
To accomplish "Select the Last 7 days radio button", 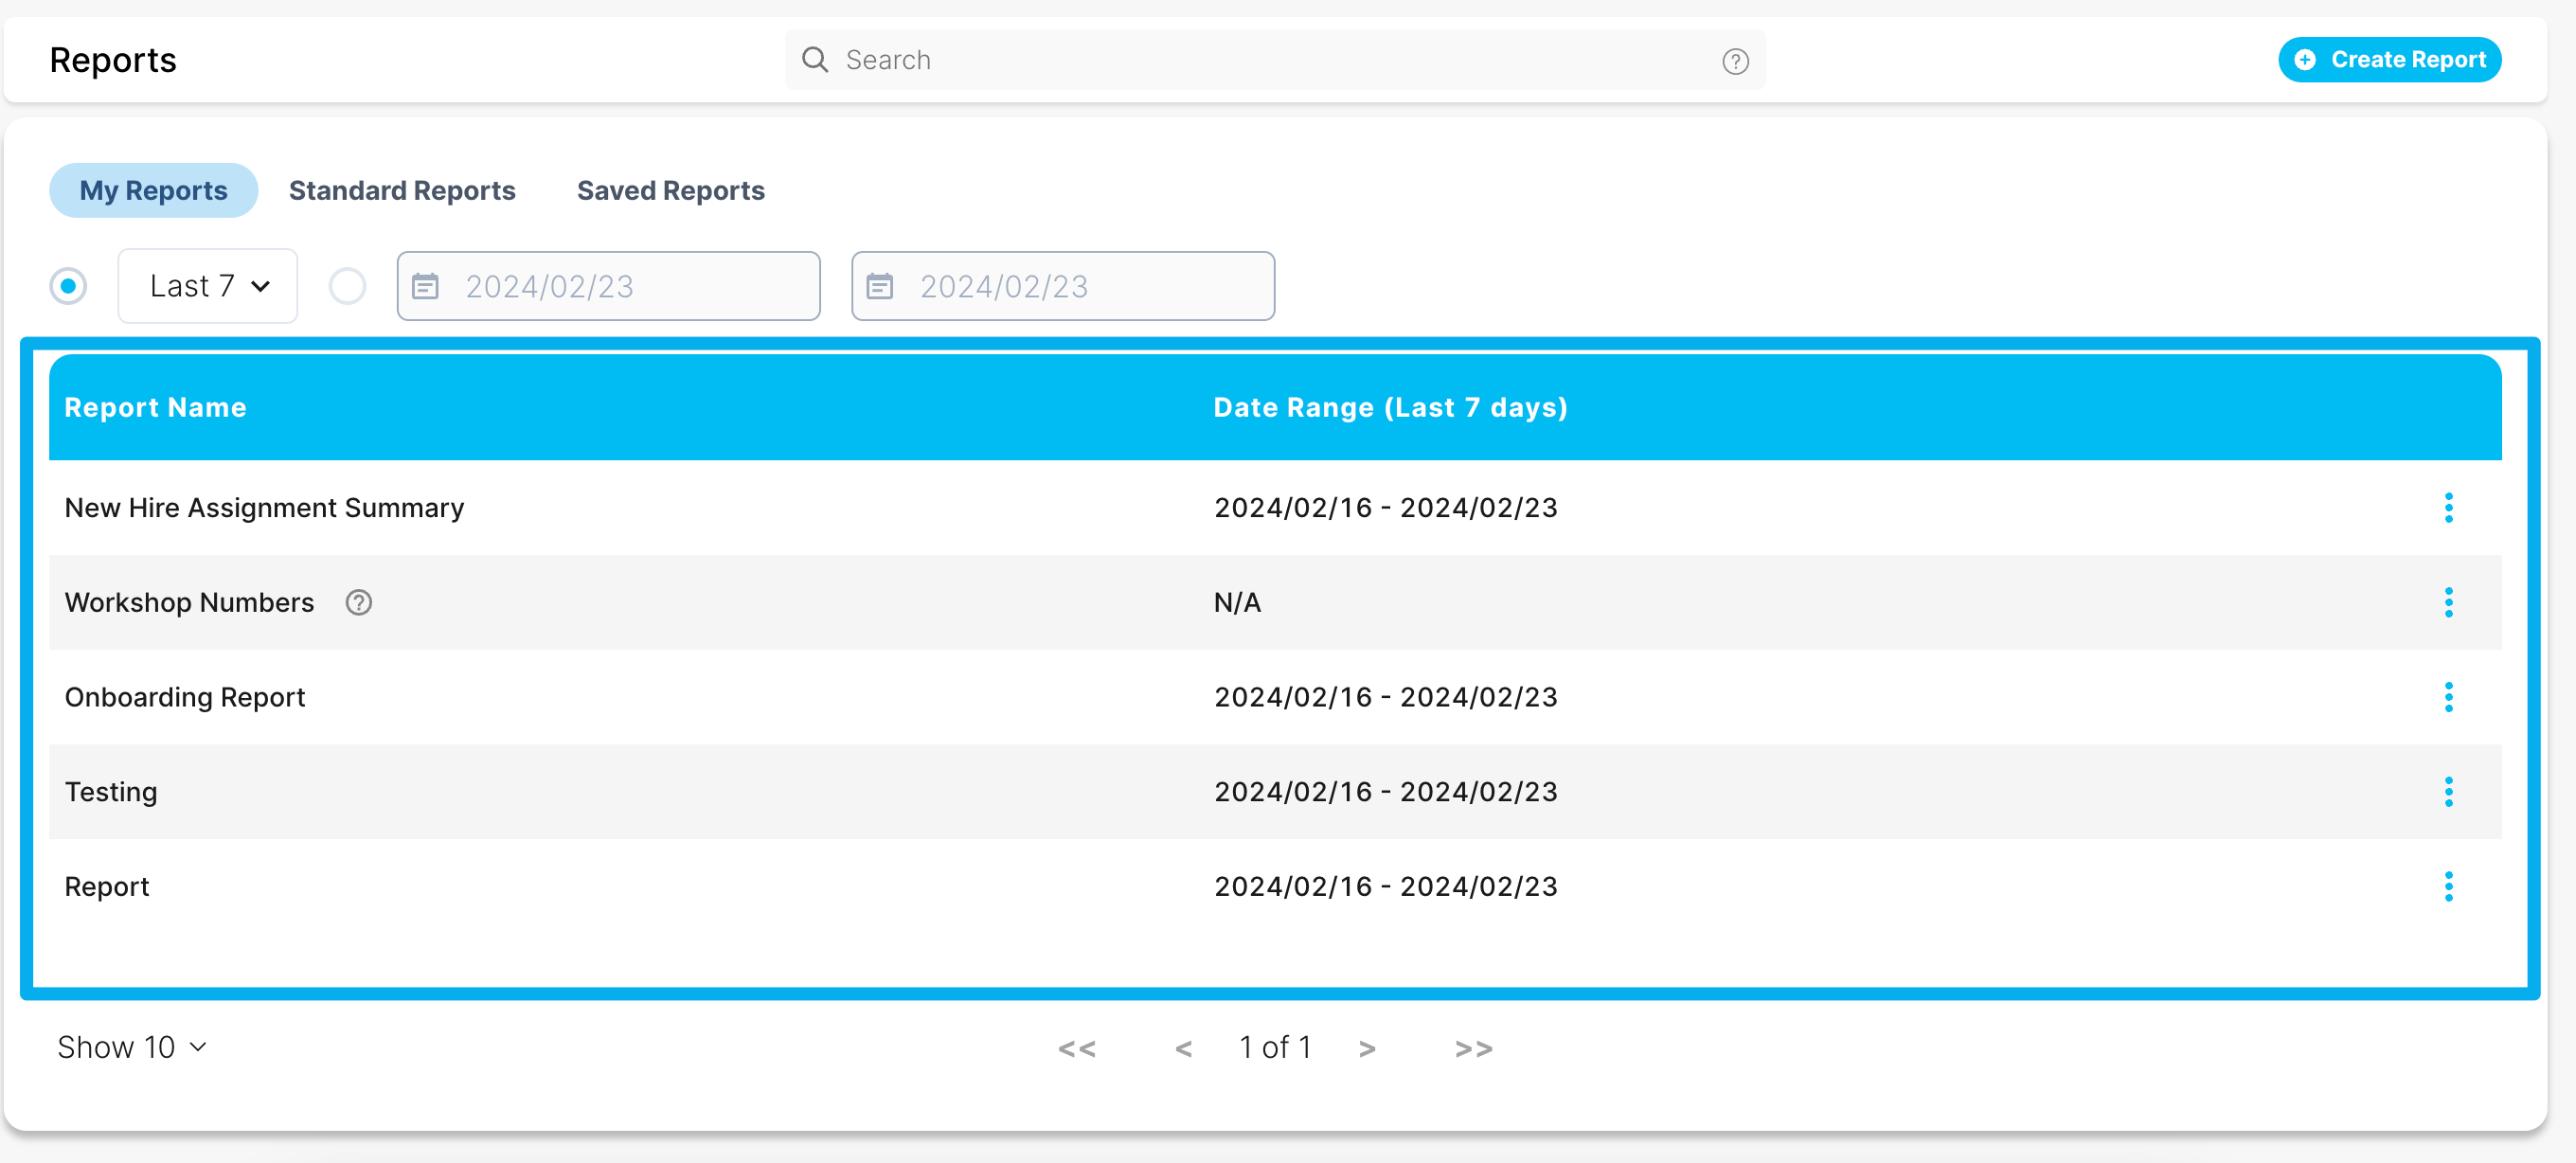I will [68, 287].
